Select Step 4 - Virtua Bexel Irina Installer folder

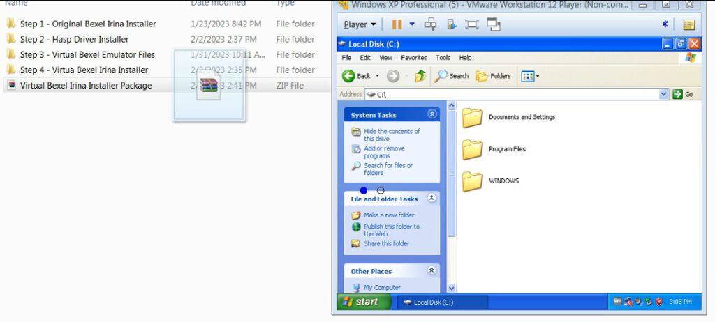click(x=84, y=70)
